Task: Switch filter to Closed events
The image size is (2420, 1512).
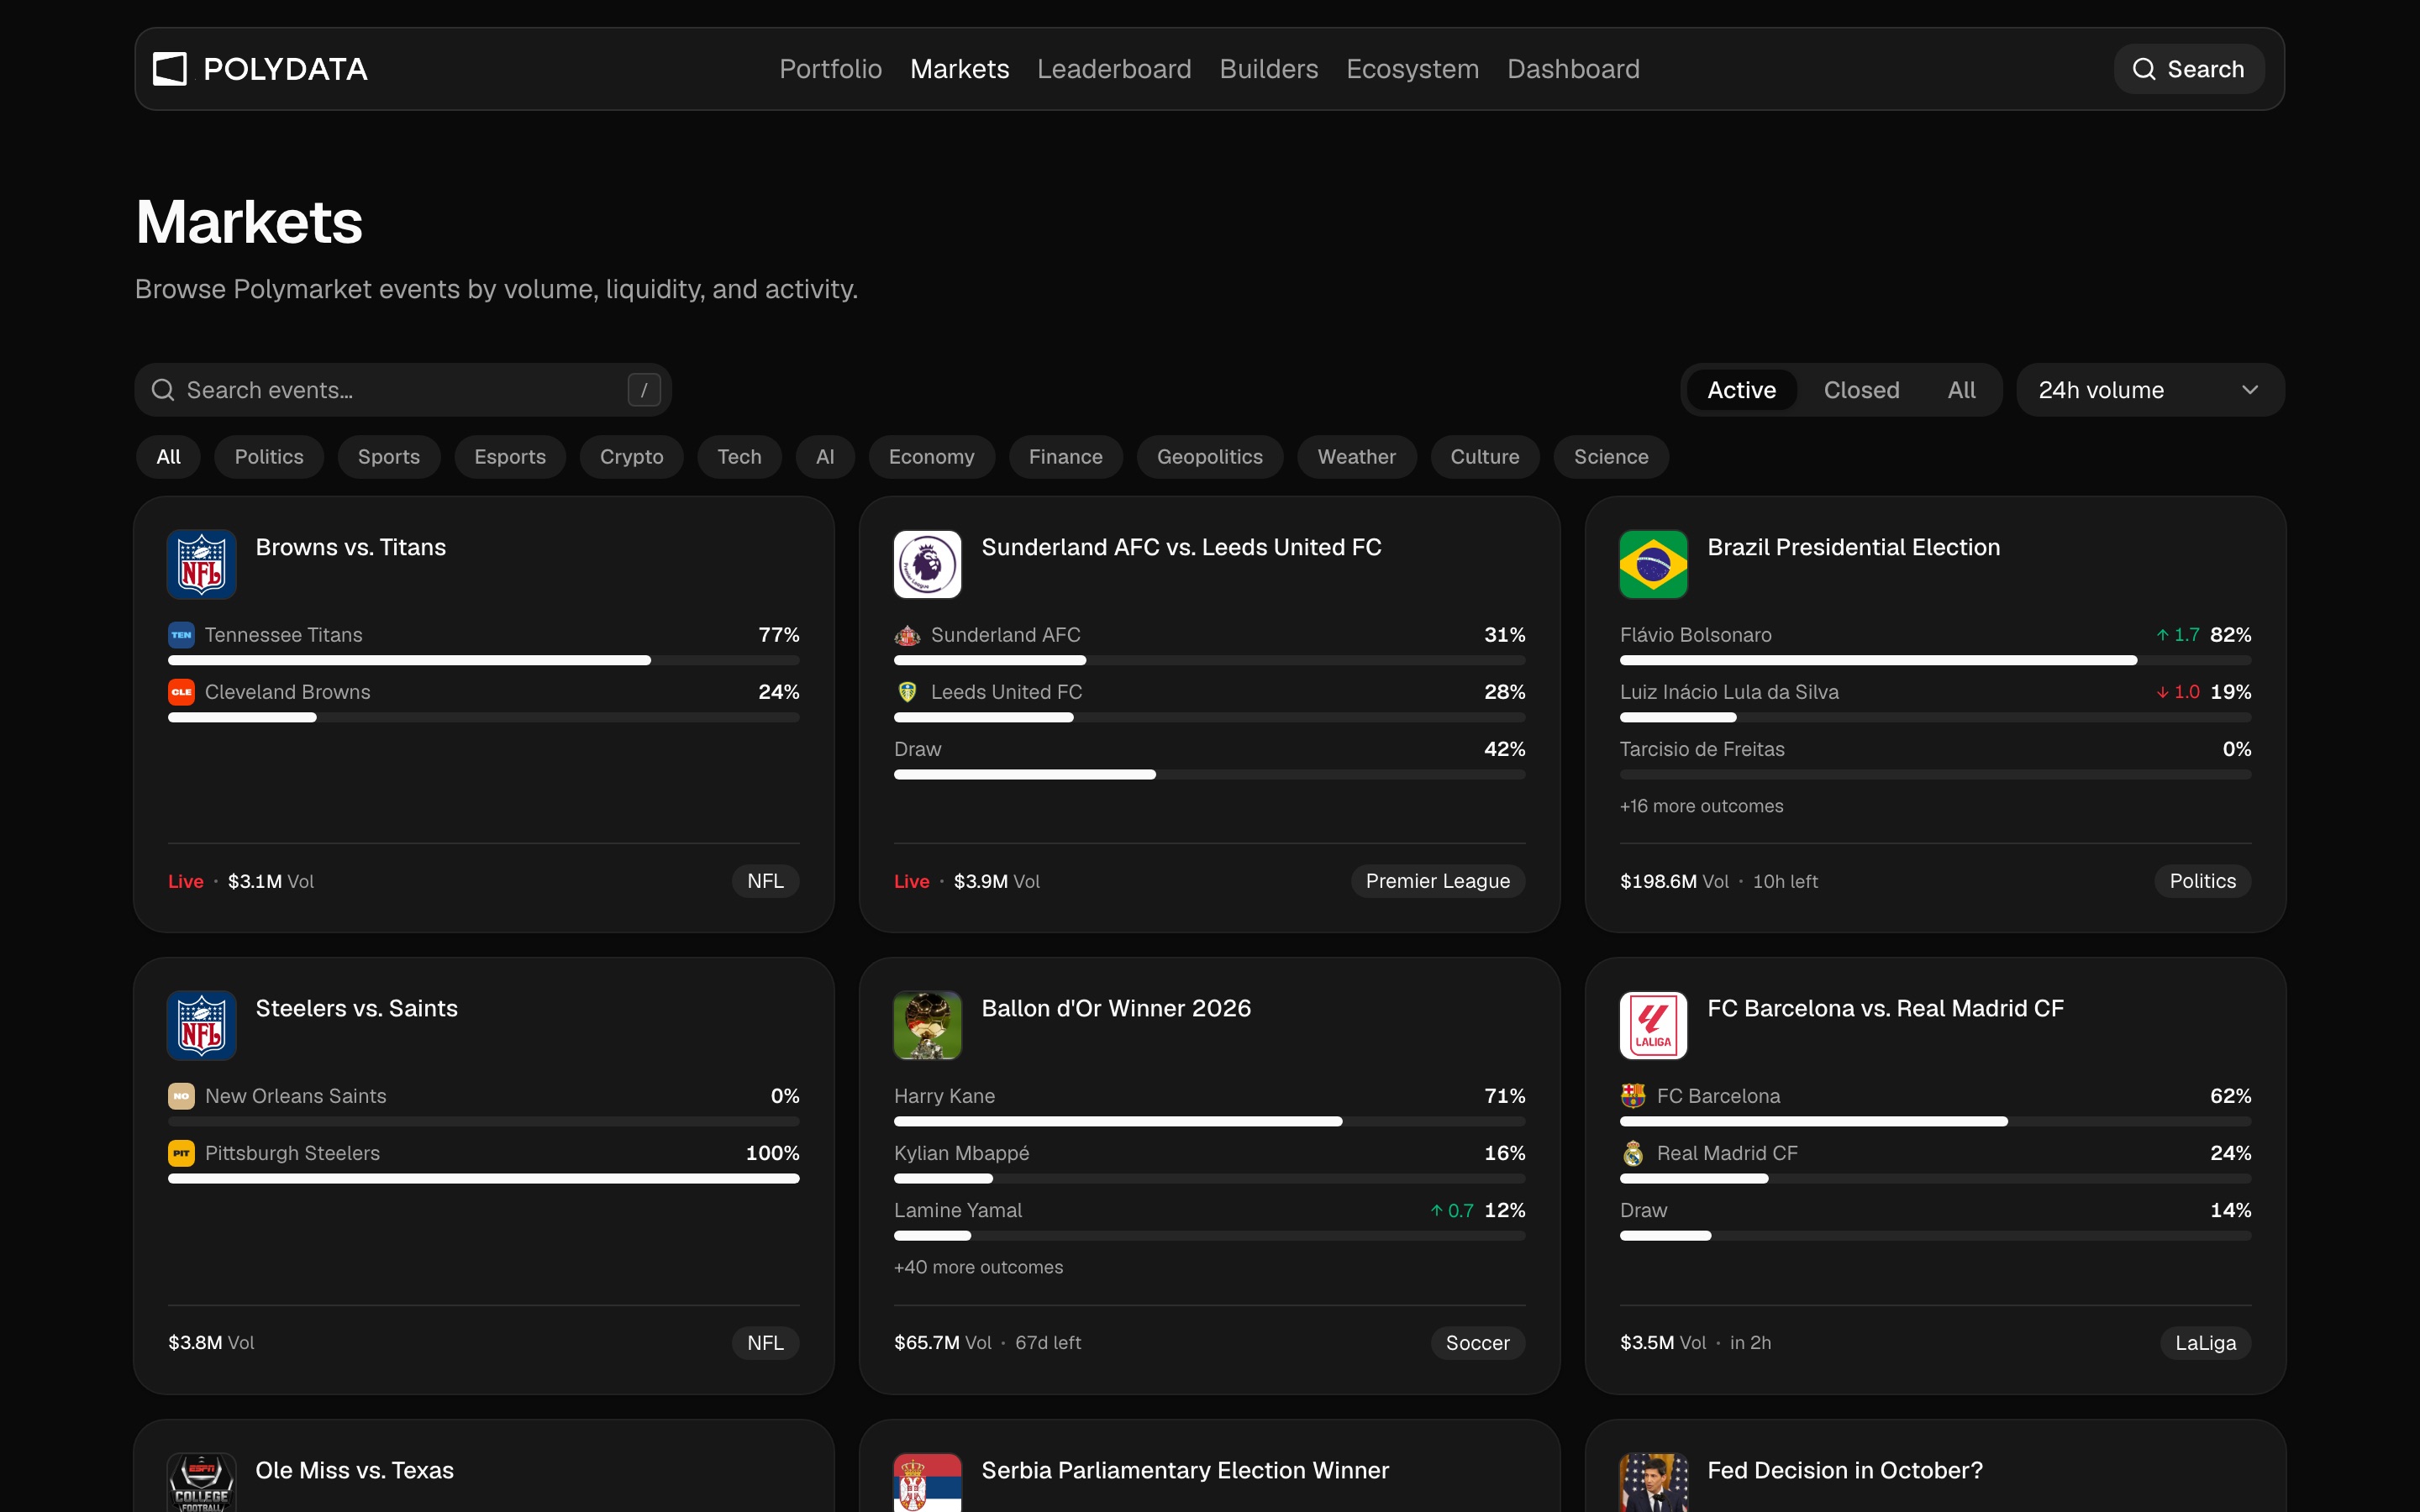Action: click(1861, 390)
